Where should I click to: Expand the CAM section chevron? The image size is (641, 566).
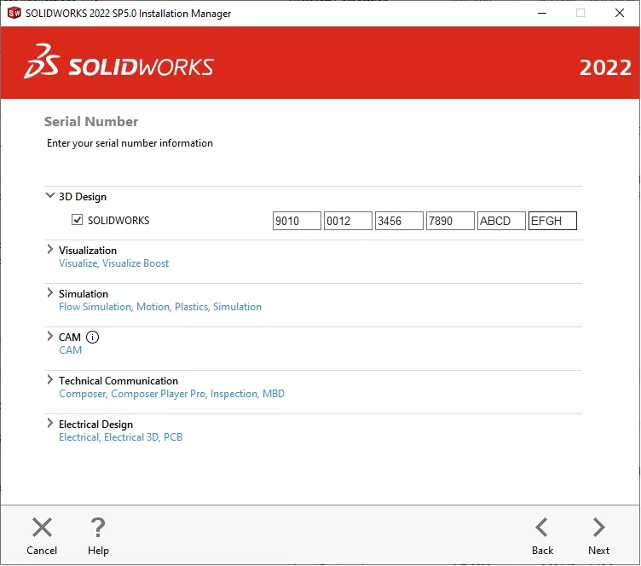coord(50,337)
